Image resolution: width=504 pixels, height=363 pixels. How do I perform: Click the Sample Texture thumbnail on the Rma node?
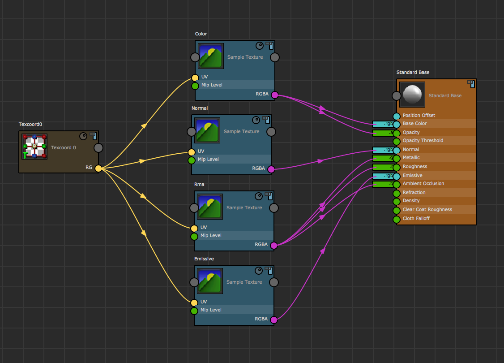pyautogui.click(x=209, y=207)
